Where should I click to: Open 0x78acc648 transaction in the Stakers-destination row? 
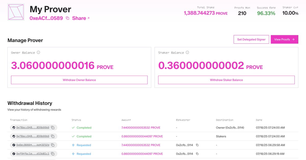click(33, 136)
